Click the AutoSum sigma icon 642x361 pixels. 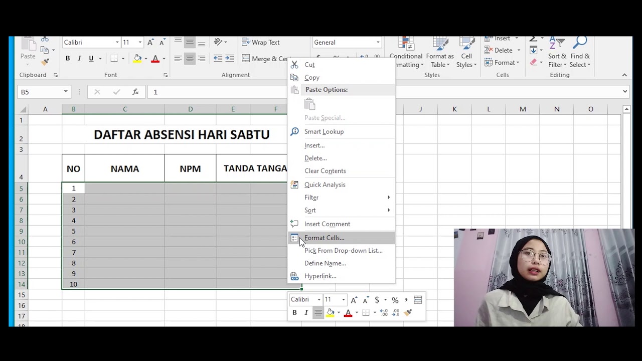click(533, 39)
